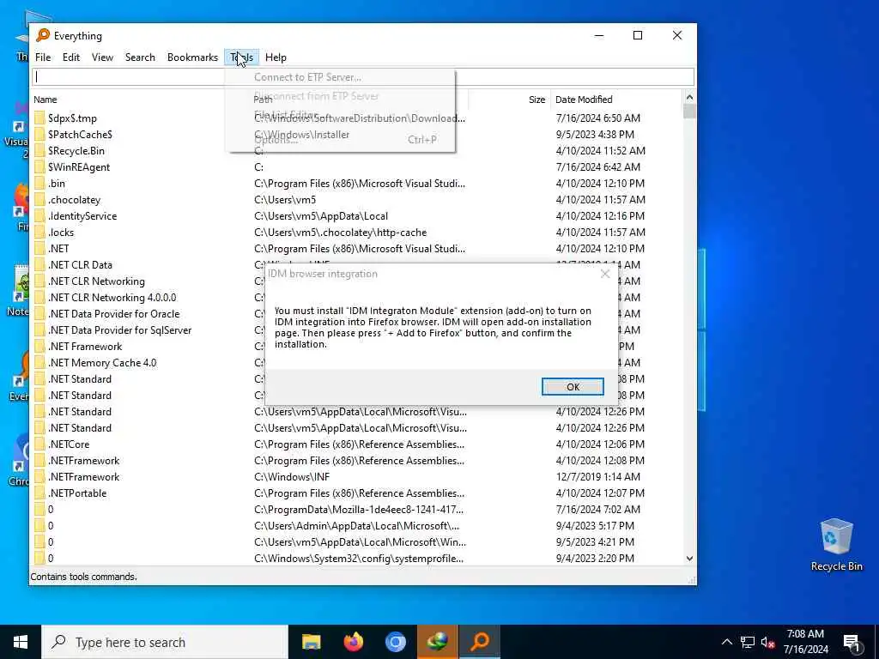Click date '12/7/2019 1:14 AM' of .NETFramework

[x=598, y=477]
